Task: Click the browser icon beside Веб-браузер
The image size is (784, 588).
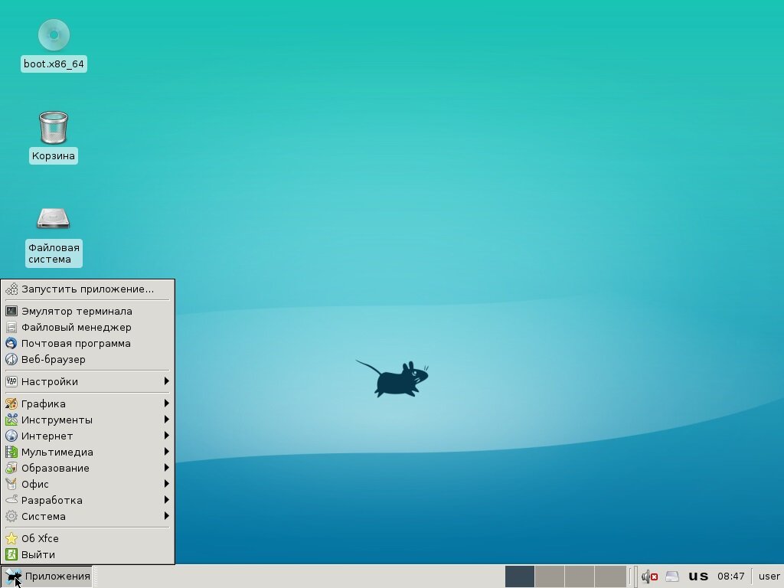Action: click(11, 360)
